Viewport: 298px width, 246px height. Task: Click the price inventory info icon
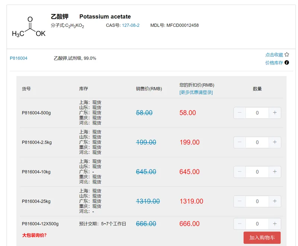[287, 63]
